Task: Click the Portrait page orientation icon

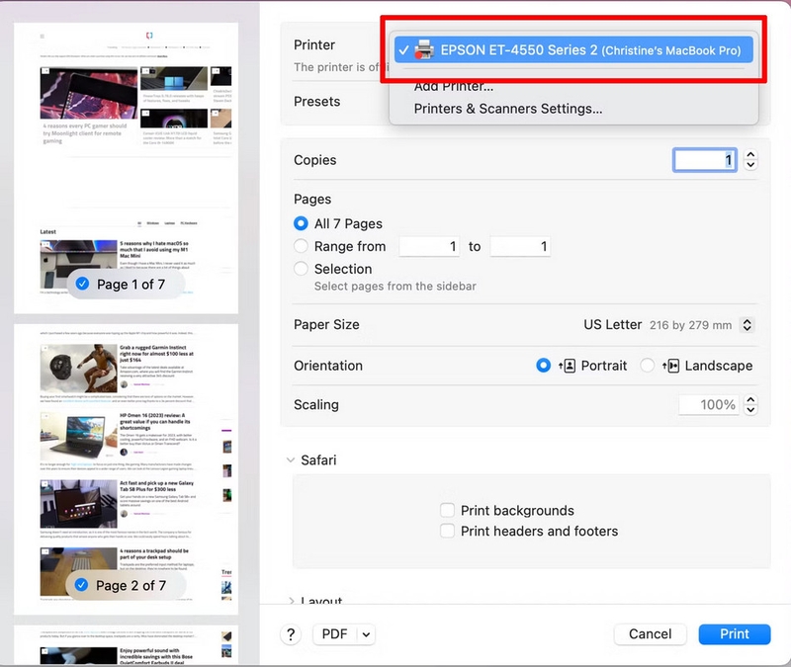Action: pos(567,366)
